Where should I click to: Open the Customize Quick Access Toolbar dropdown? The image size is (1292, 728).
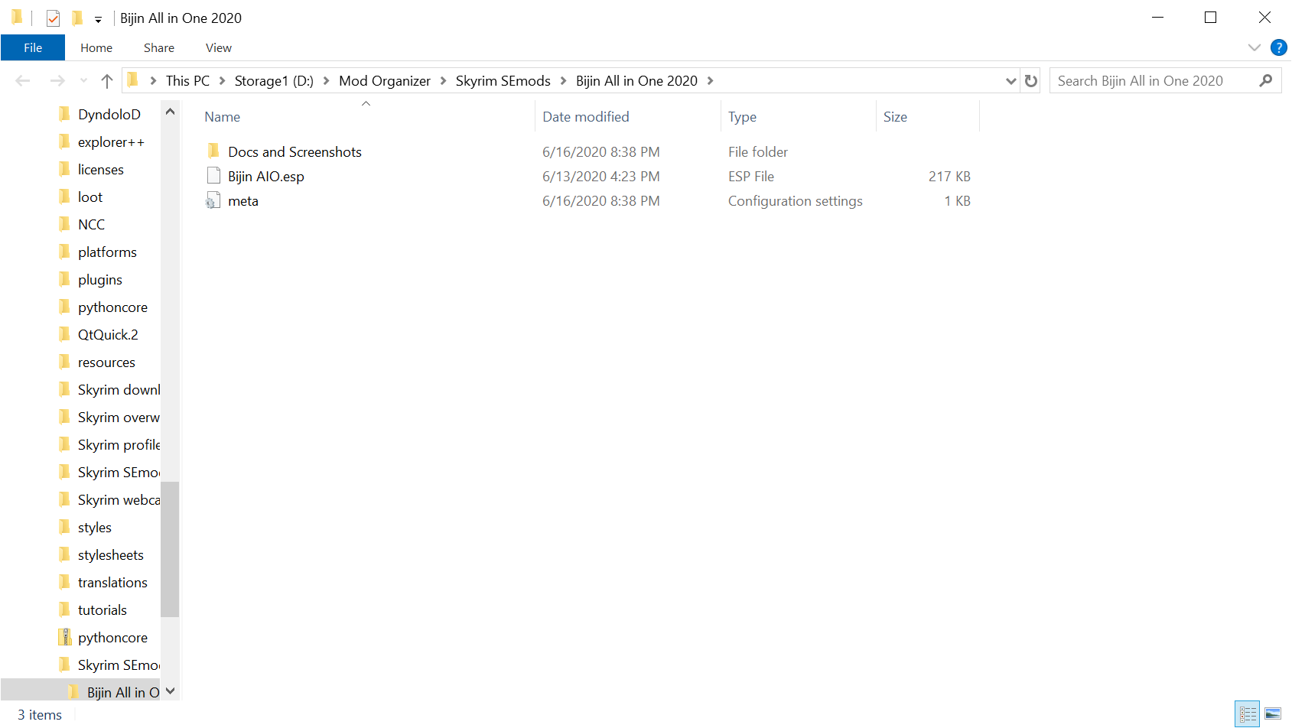[x=98, y=19]
